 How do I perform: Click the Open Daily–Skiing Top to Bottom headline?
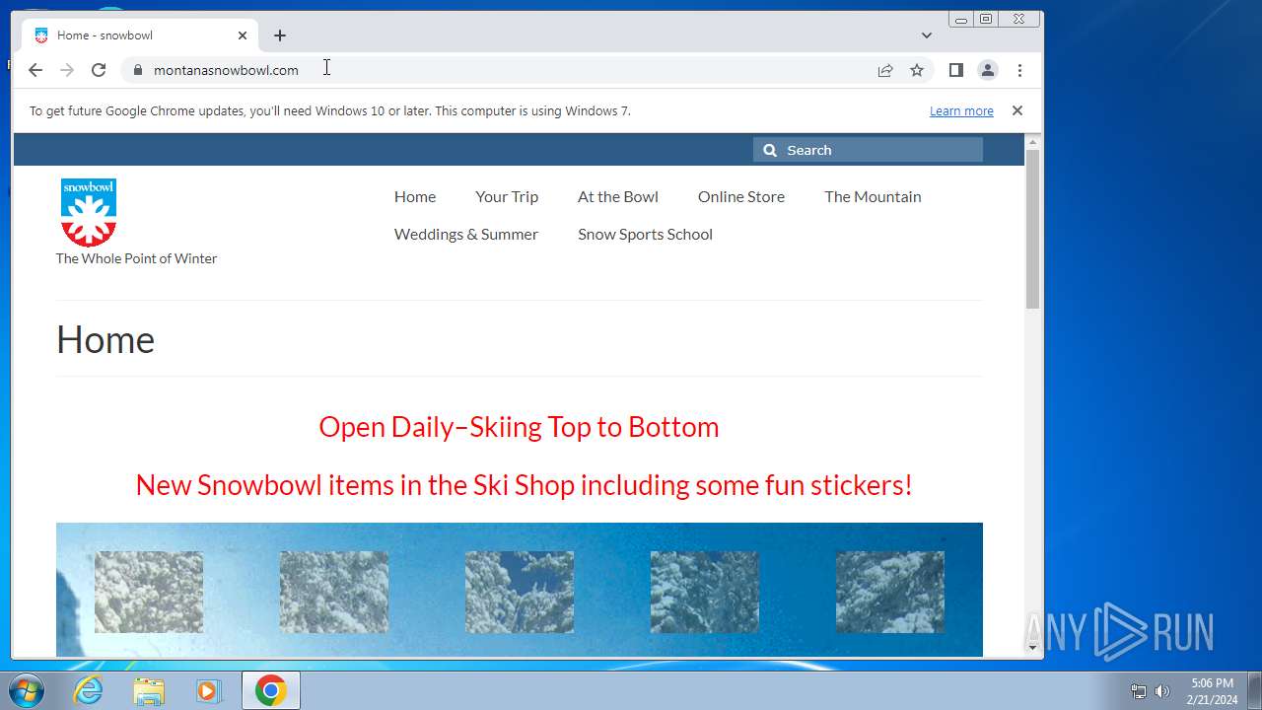(x=519, y=427)
